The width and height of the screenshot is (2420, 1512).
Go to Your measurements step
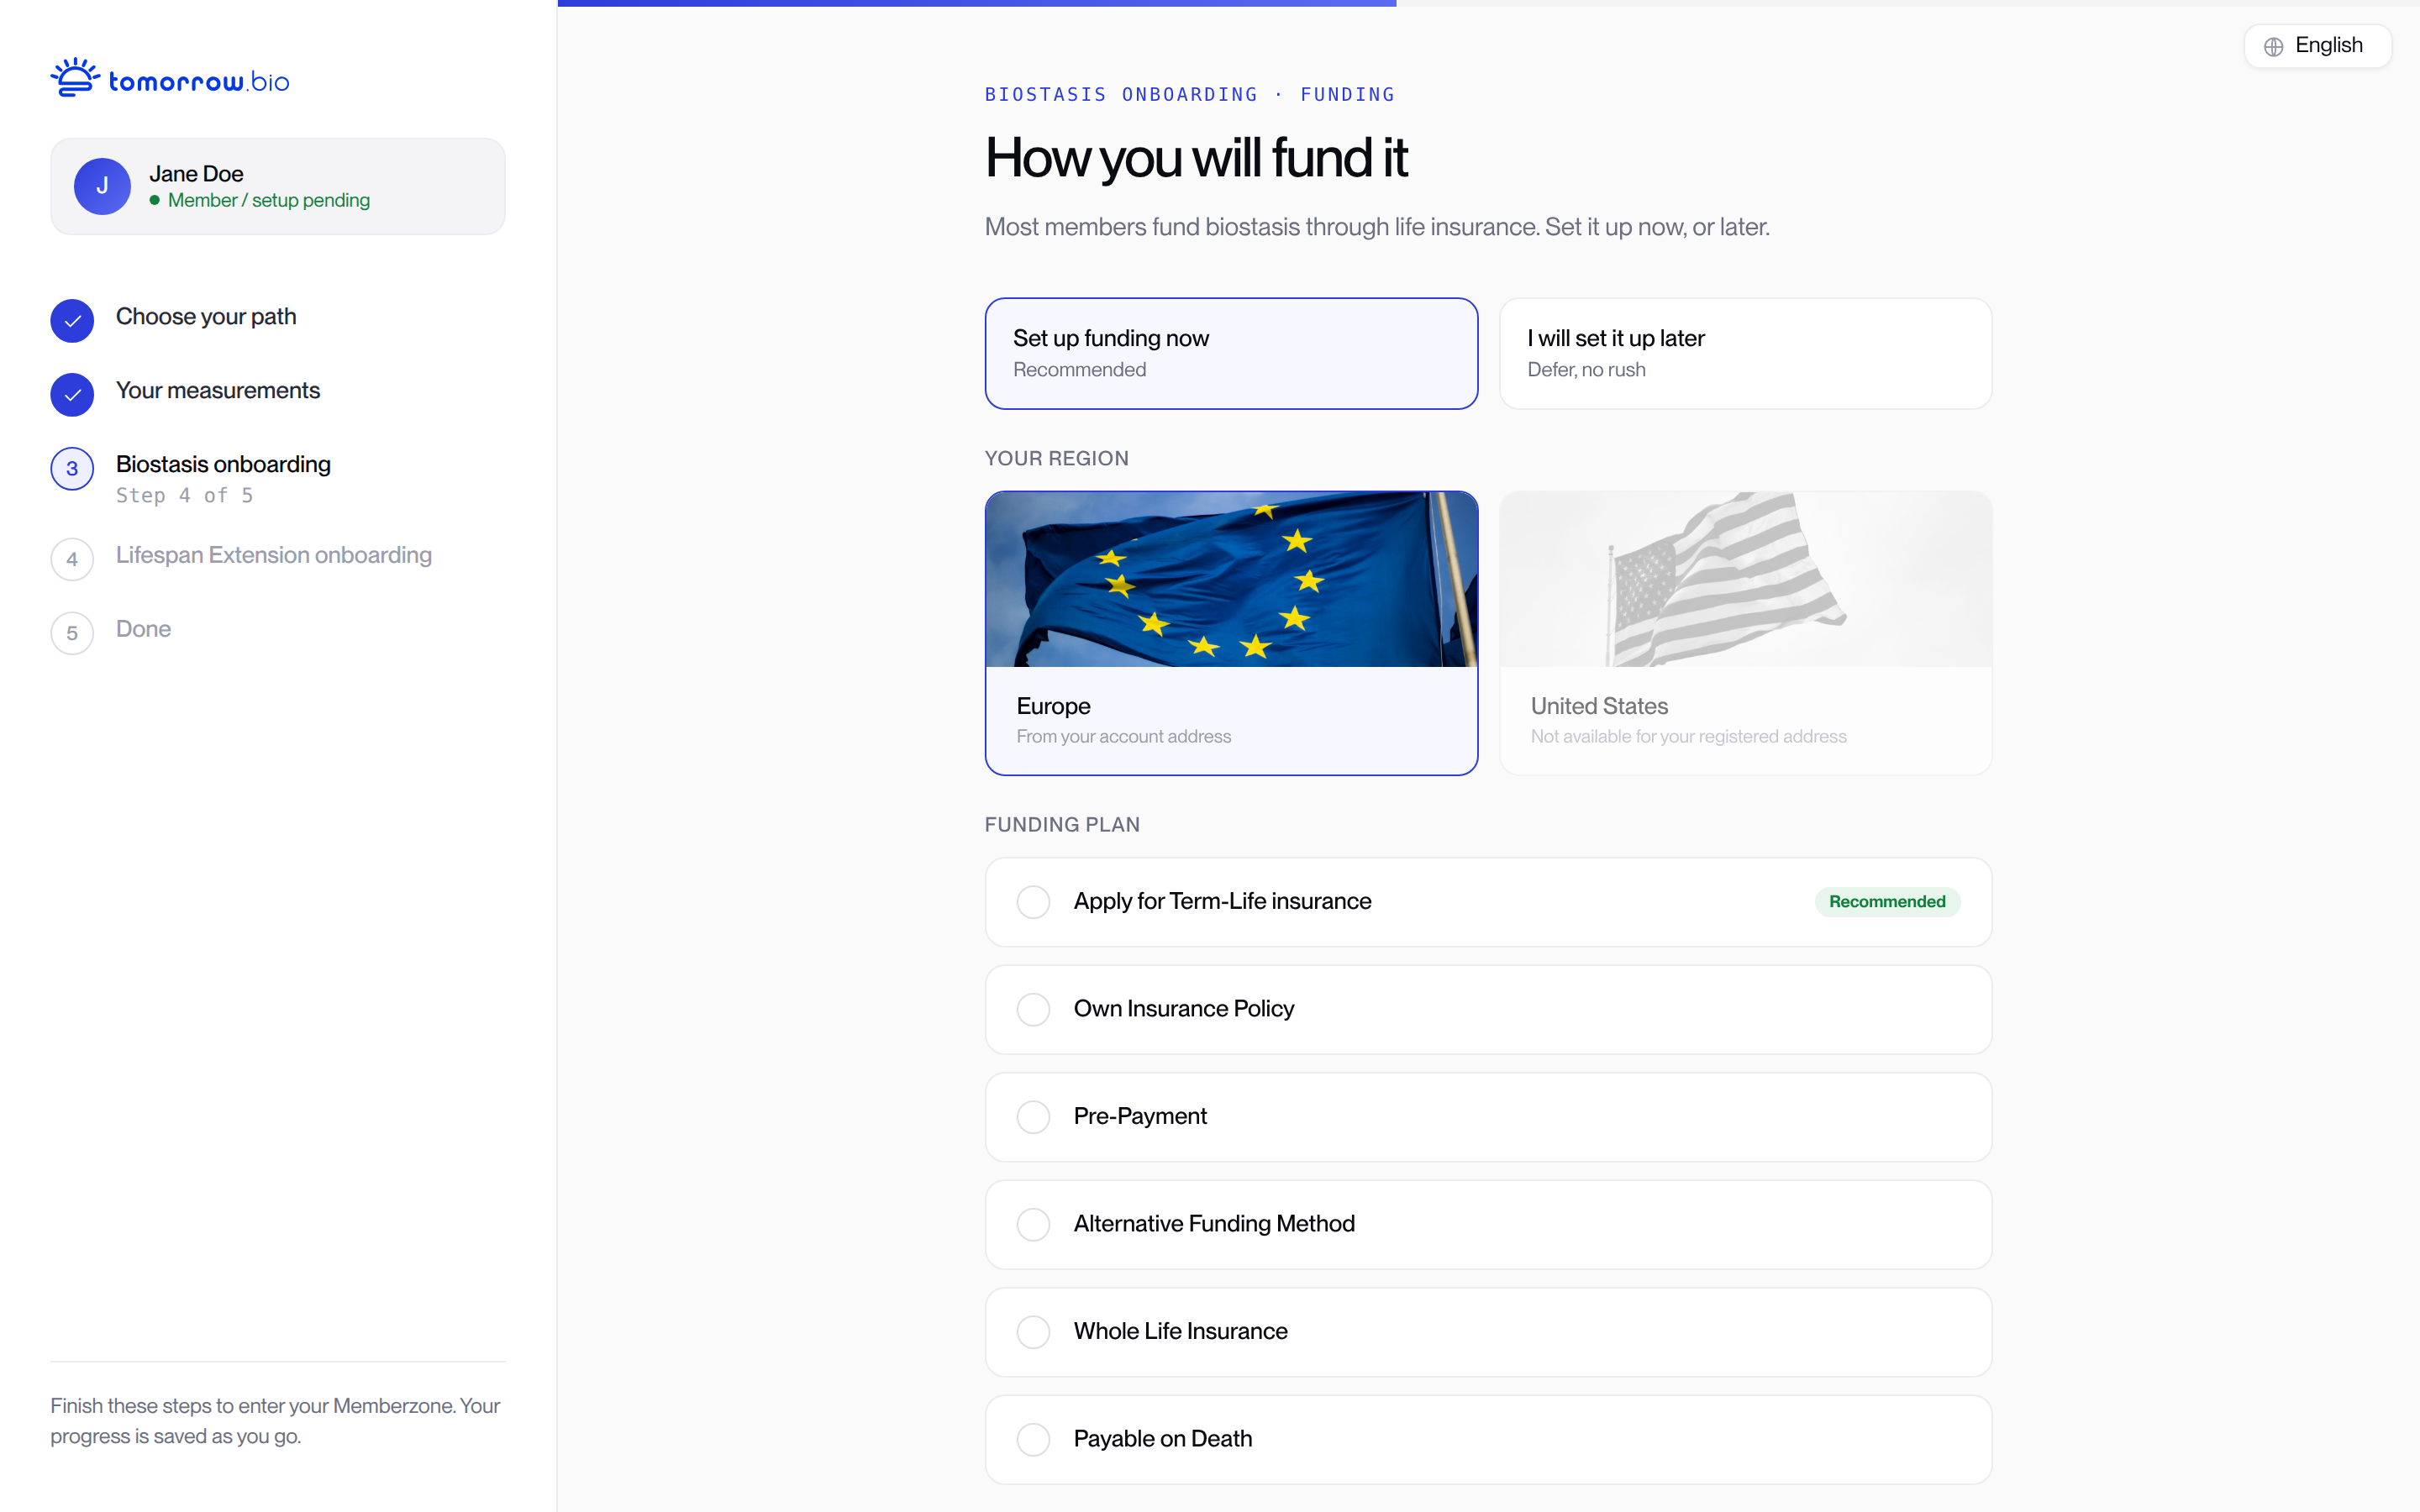tap(218, 391)
